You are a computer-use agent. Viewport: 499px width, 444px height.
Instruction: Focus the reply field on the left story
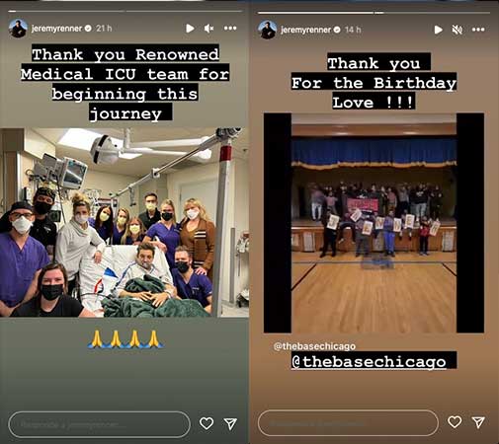click(x=99, y=424)
